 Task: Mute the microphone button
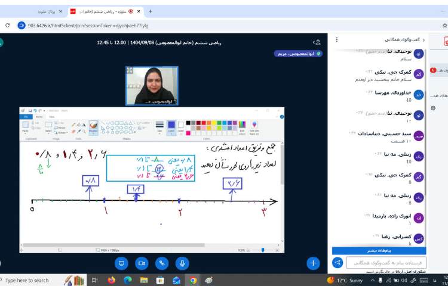(182, 263)
